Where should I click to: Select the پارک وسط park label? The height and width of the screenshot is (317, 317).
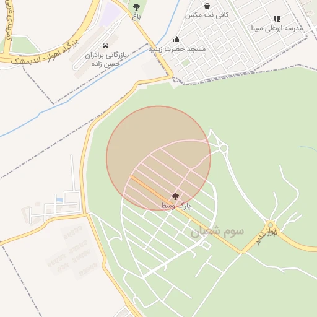point(176,206)
